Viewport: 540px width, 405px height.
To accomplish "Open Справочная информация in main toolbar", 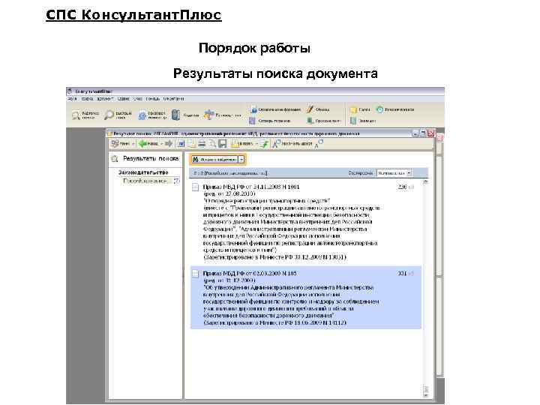I will (275, 109).
